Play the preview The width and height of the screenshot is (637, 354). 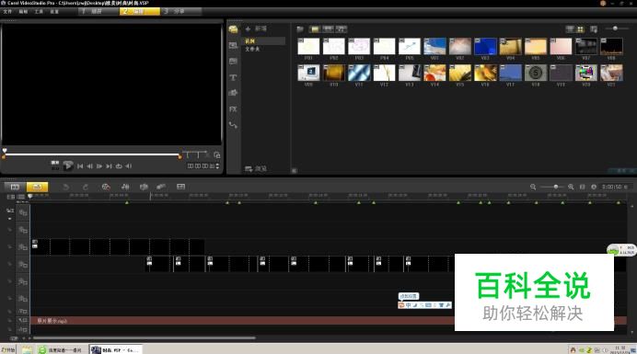pyautogui.click(x=68, y=166)
